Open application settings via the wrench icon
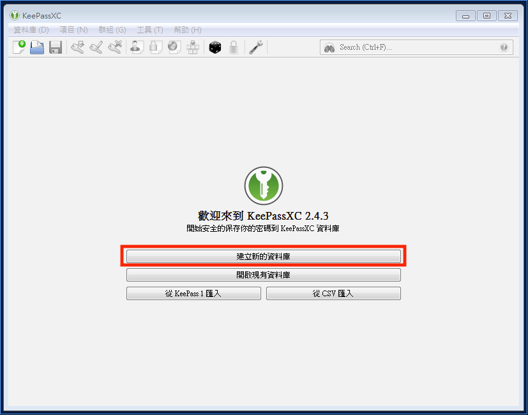This screenshot has height=415, width=528. click(x=255, y=47)
